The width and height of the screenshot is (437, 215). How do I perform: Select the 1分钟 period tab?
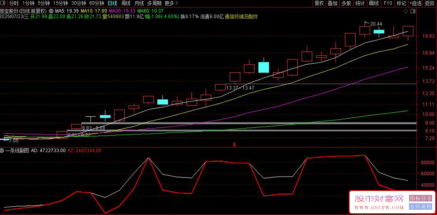28,3
